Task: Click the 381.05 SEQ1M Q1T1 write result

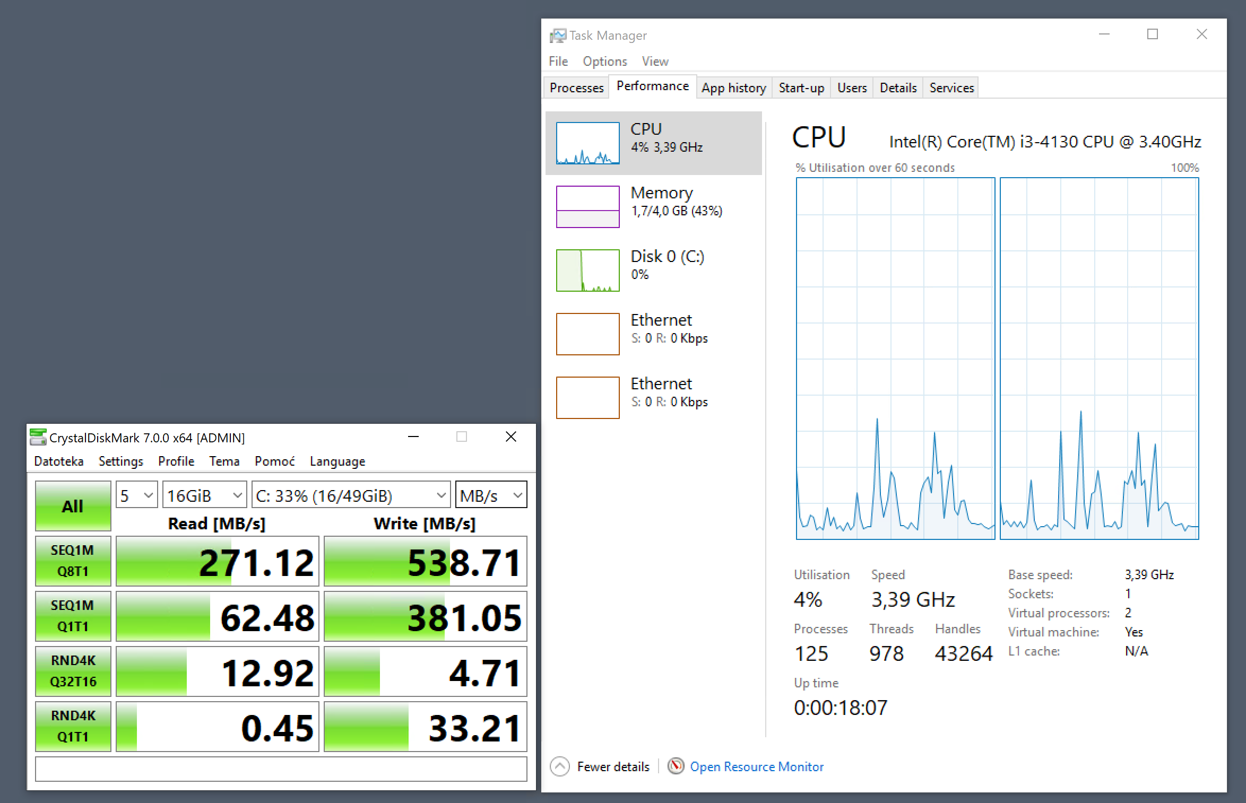Action: 426,616
